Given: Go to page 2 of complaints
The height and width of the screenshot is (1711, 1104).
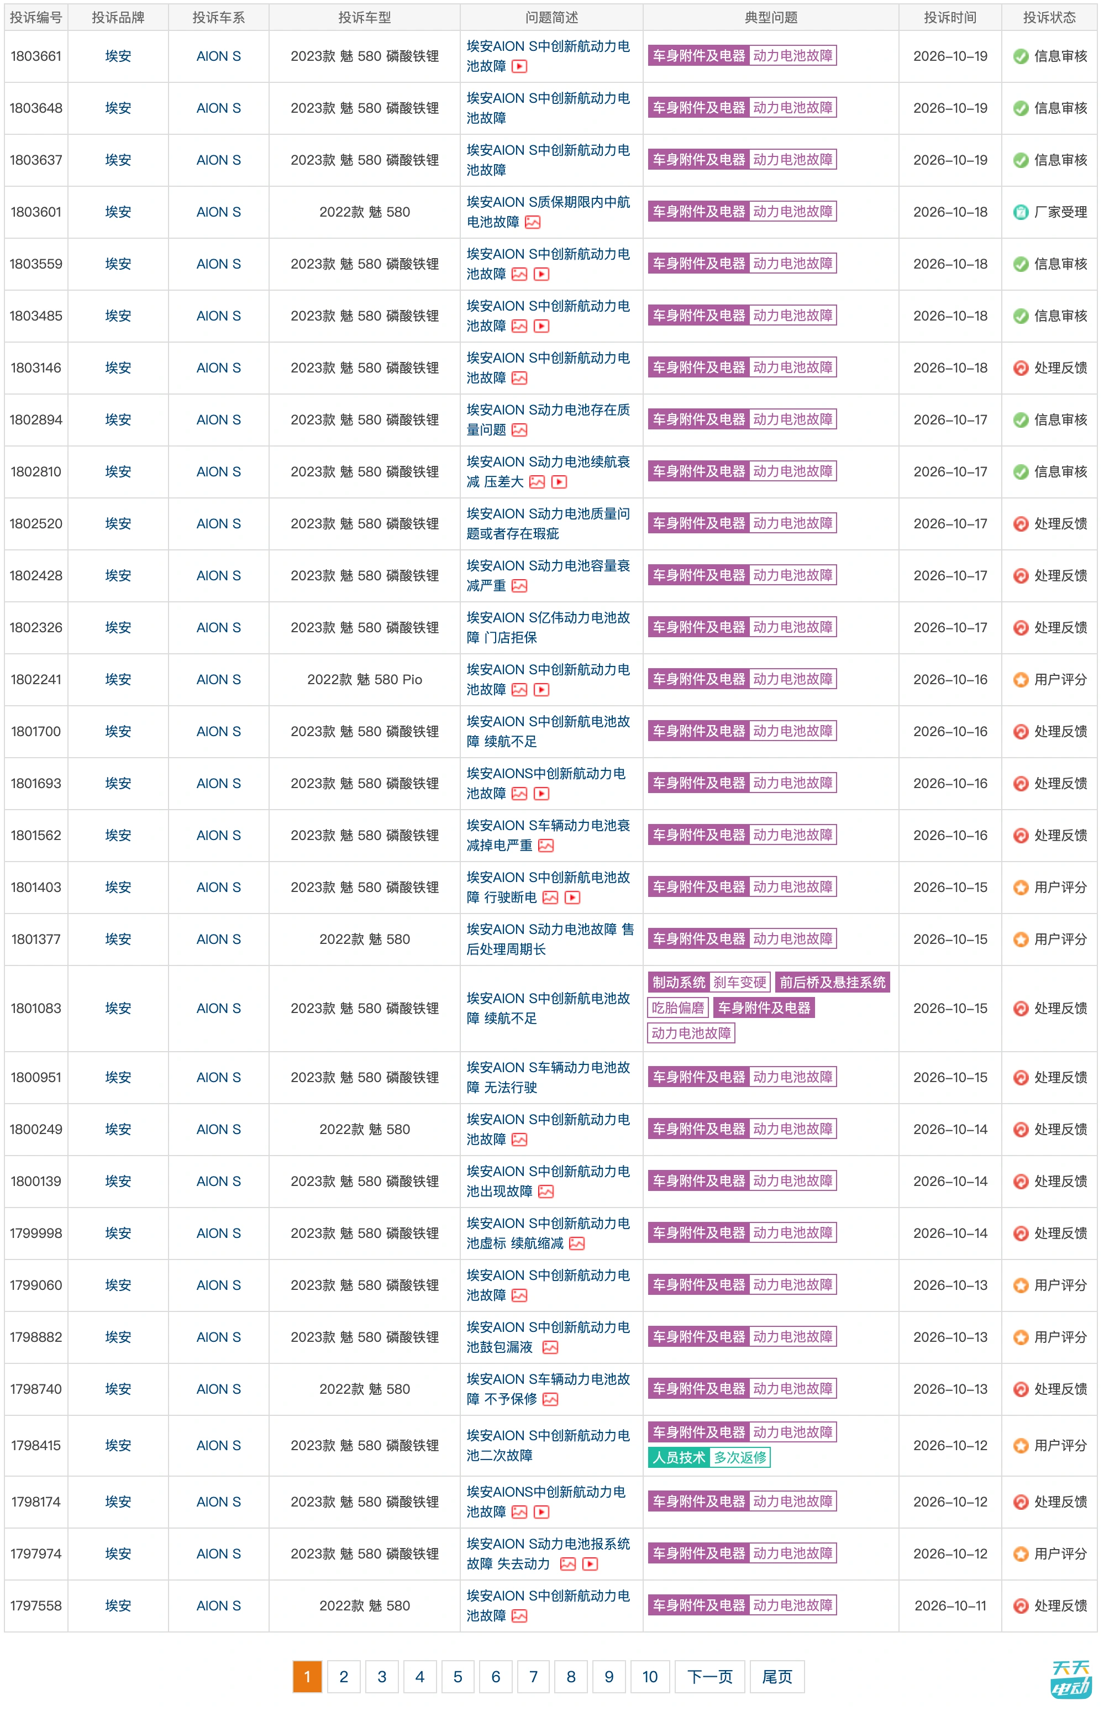Looking at the screenshot, I should tap(343, 1677).
